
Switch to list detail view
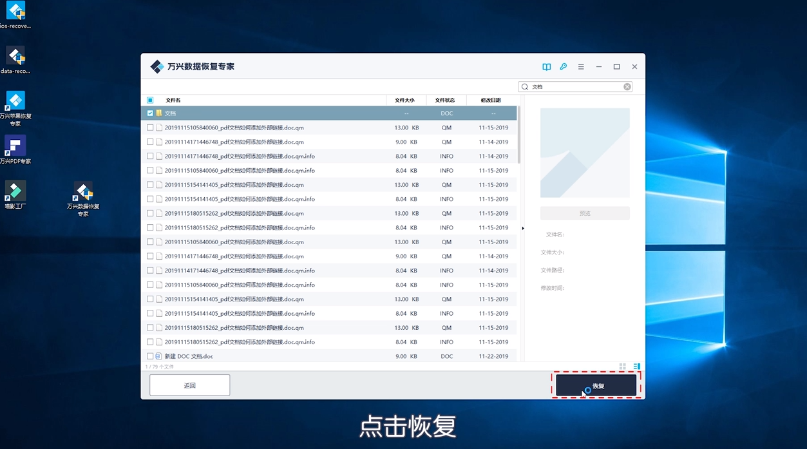pyautogui.click(x=637, y=367)
